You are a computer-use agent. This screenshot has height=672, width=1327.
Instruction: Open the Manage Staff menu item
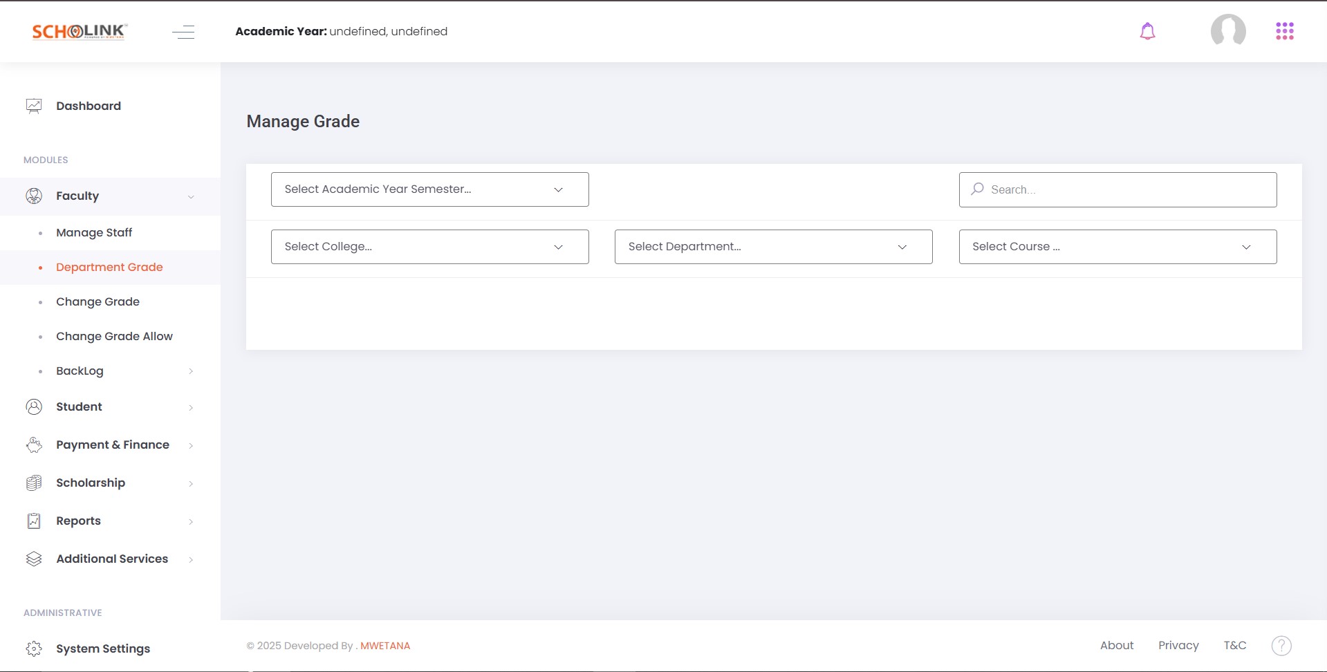pyautogui.click(x=94, y=232)
